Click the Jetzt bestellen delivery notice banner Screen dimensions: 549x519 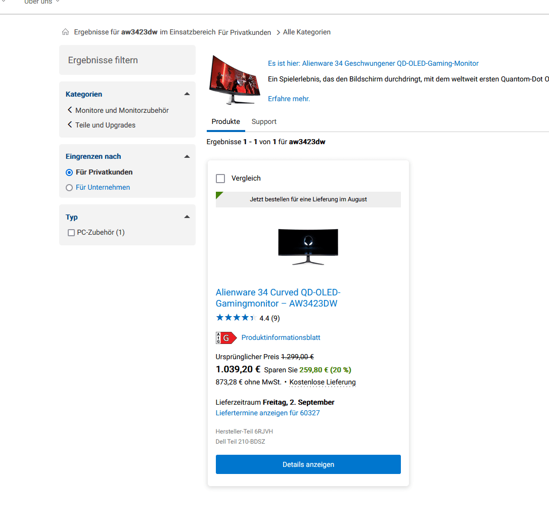(308, 199)
